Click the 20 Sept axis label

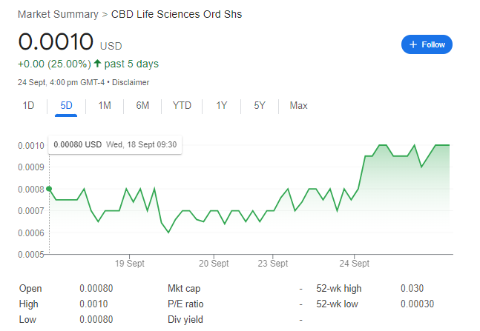click(x=214, y=263)
